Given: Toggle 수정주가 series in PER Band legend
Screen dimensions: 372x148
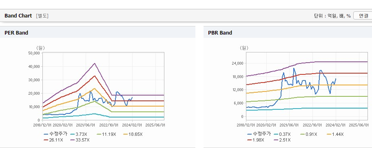Looking at the screenshot, I should click(x=55, y=134).
